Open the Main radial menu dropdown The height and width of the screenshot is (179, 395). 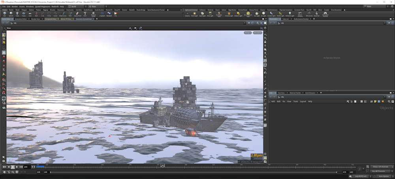coord(97,7)
